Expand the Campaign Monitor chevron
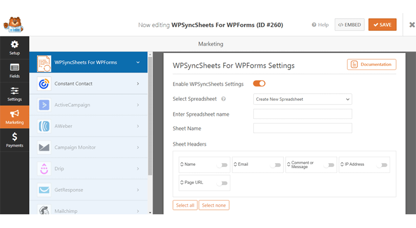 [138, 147]
